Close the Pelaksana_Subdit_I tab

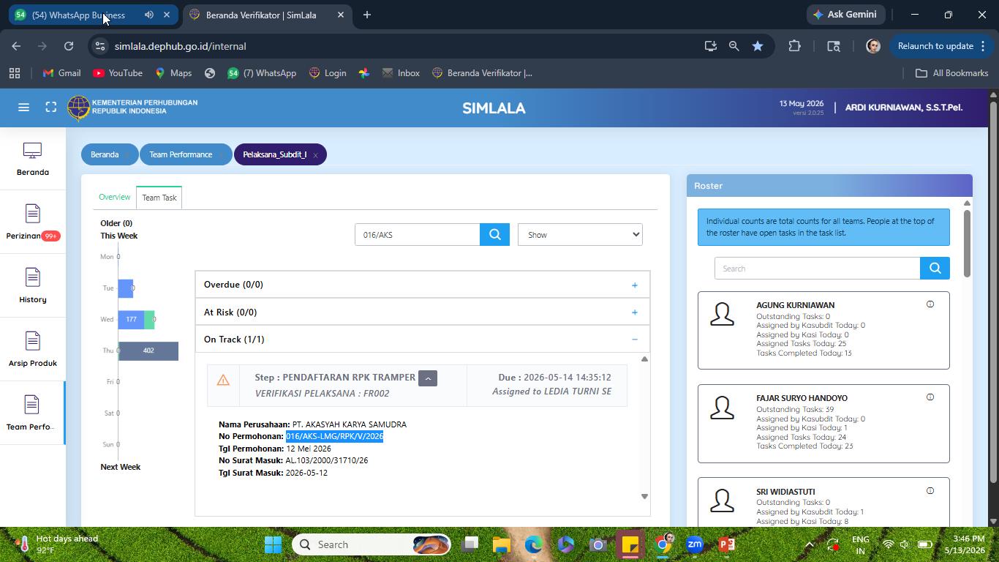click(315, 155)
